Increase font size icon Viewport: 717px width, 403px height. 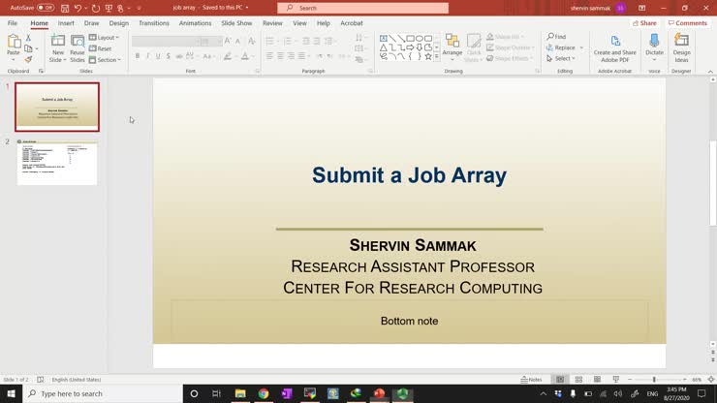pos(228,41)
